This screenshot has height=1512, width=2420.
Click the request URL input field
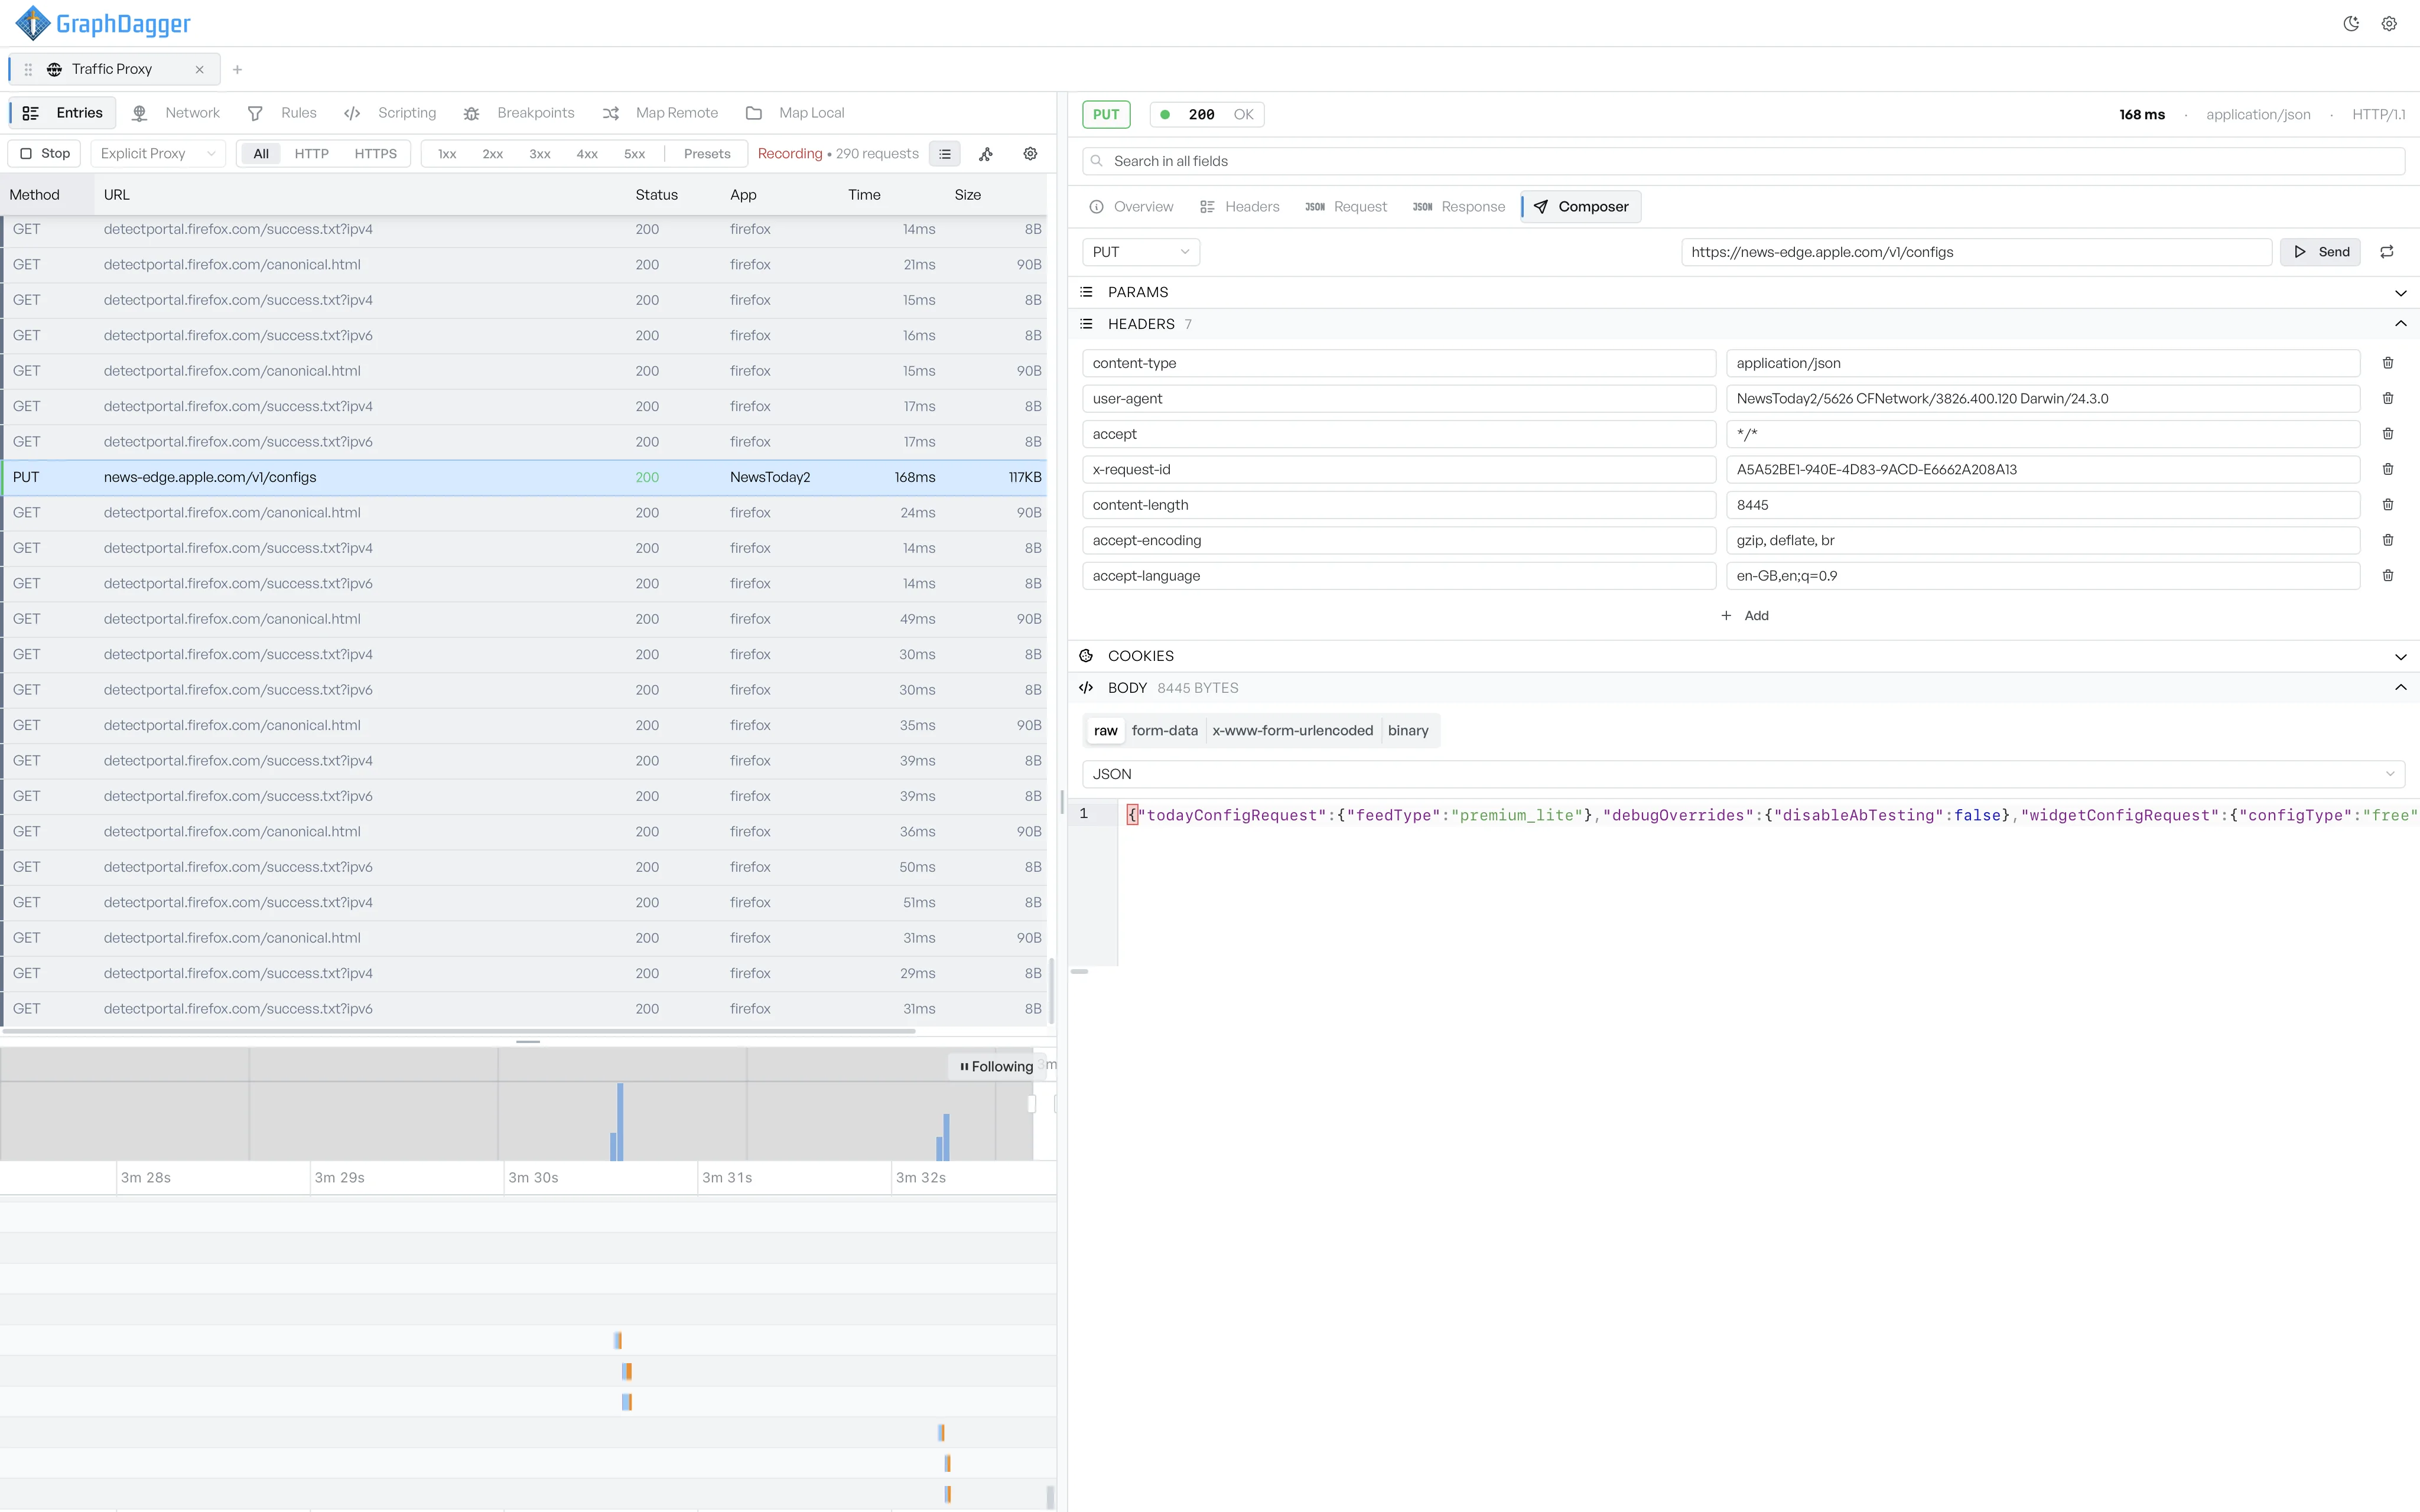click(x=1976, y=252)
